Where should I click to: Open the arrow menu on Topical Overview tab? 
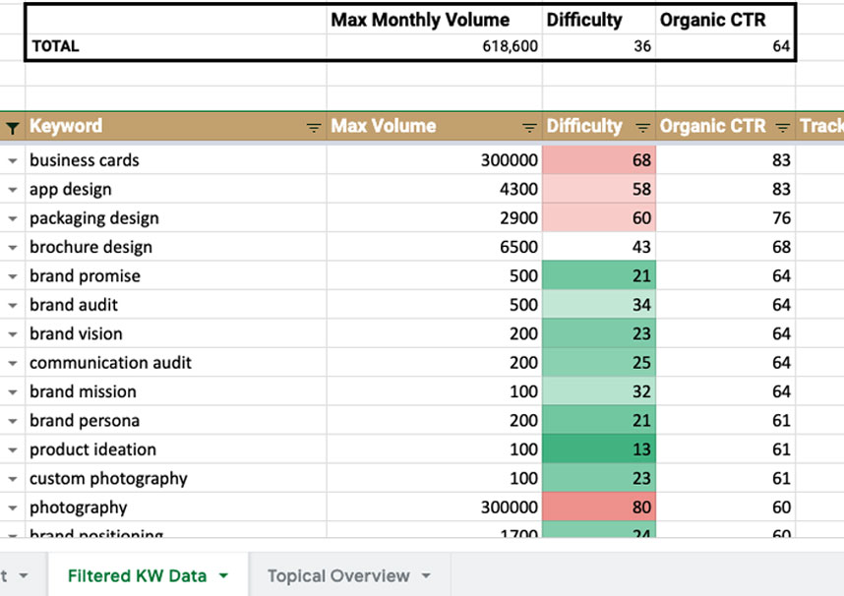click(426, 576)
